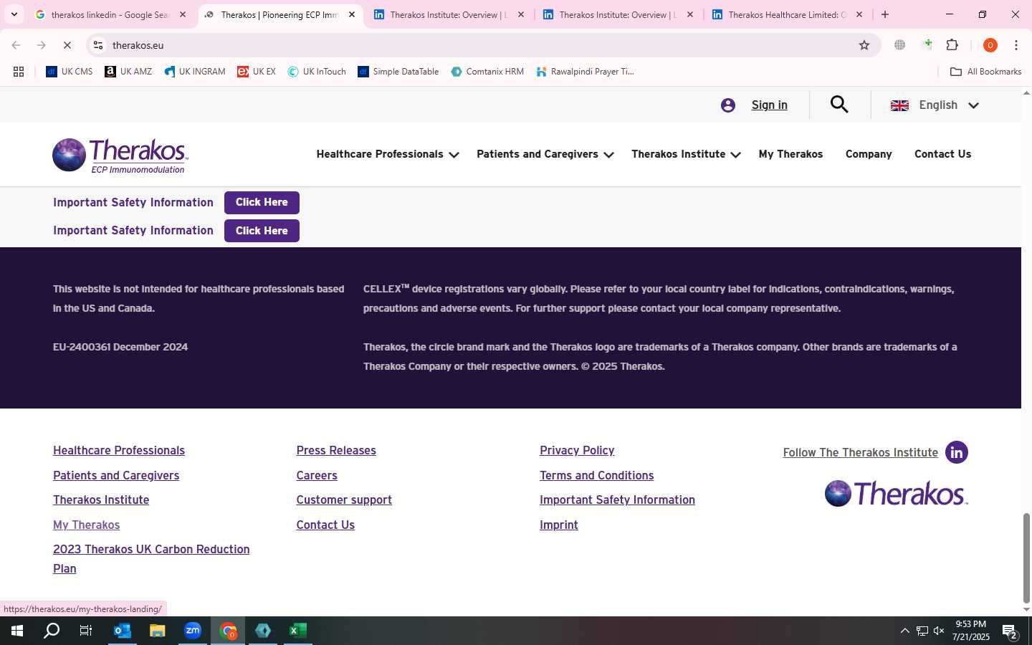Open a new browser tab with plus icon
This screenshot has height=645, width=1032.
[885, 14]
